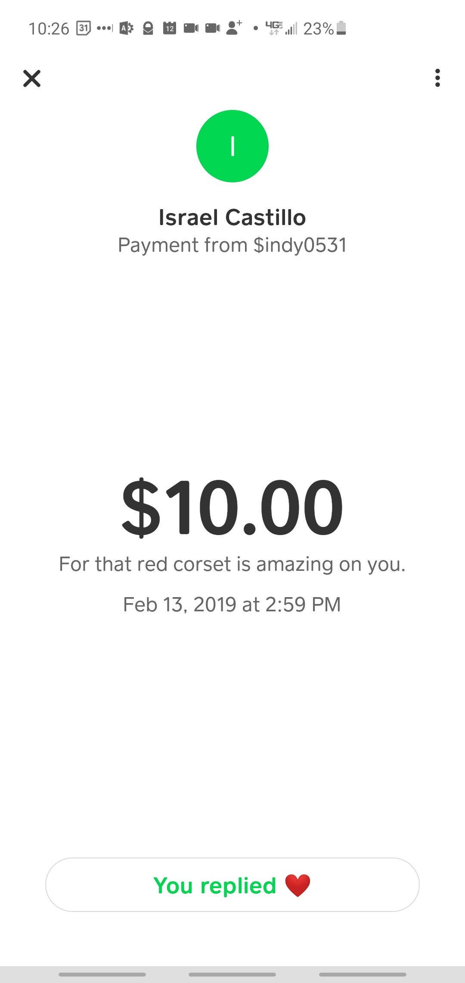Tap the translate settings status icon
The height and width of the screenshot is (983, 465).
(126, 28)
